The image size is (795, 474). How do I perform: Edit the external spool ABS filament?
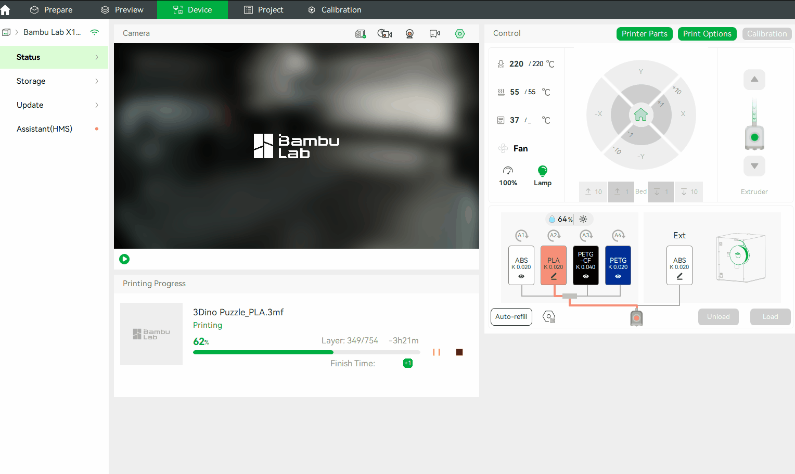point(679,276)
